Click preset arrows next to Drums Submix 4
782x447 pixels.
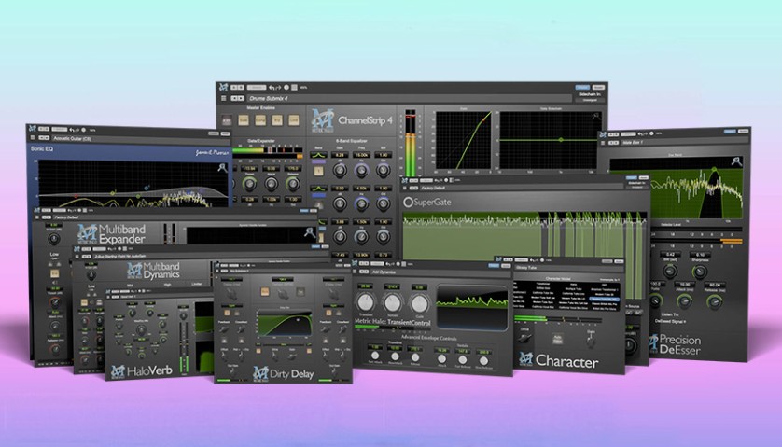238,98
